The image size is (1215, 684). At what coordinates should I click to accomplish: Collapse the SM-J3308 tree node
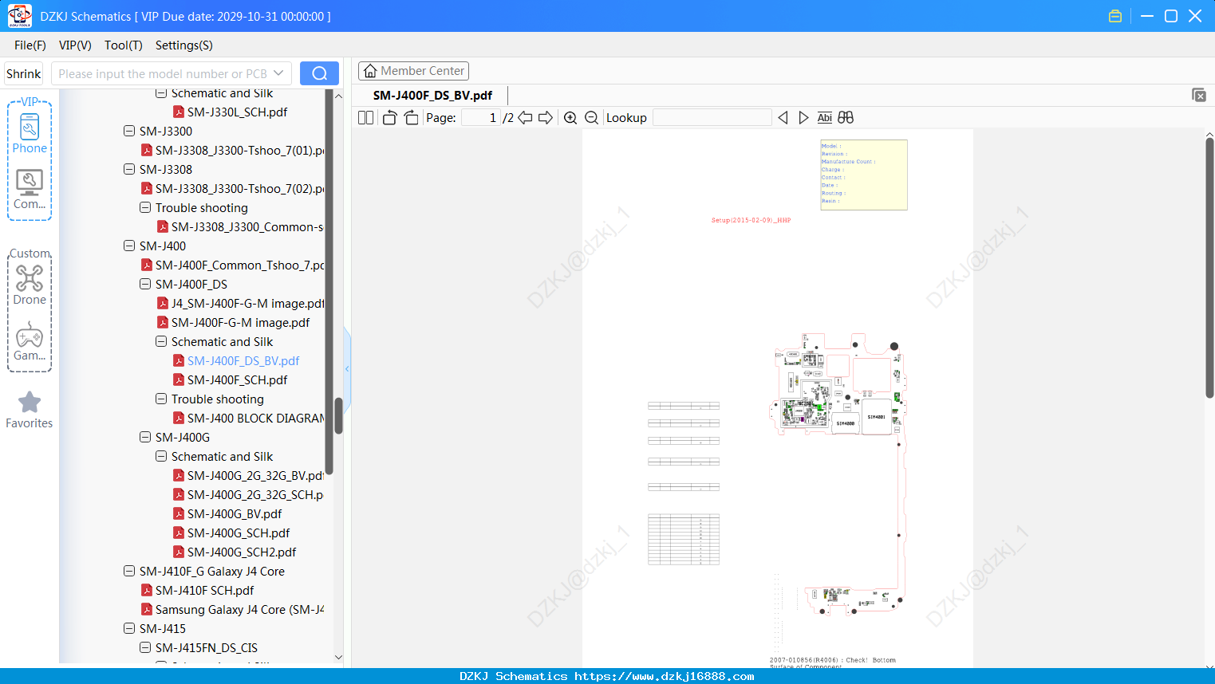pos(129,170)
